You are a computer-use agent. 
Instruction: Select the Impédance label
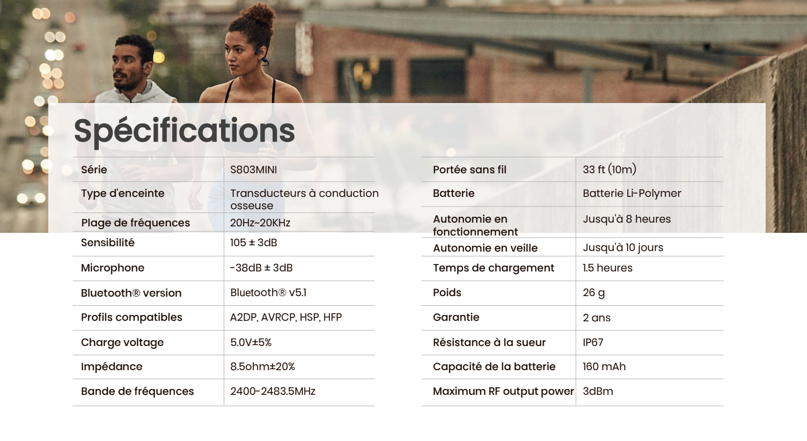[112, 366]
